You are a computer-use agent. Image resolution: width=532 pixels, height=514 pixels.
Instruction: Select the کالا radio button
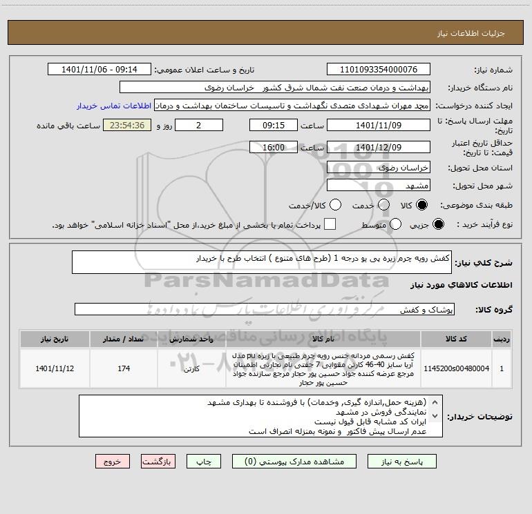tap(421, 205)
